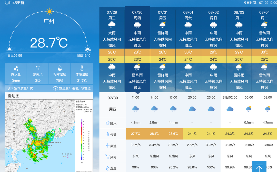Click the 07/29 daytime heavy rain icon

pyautogui.click(x=112, y=25)
